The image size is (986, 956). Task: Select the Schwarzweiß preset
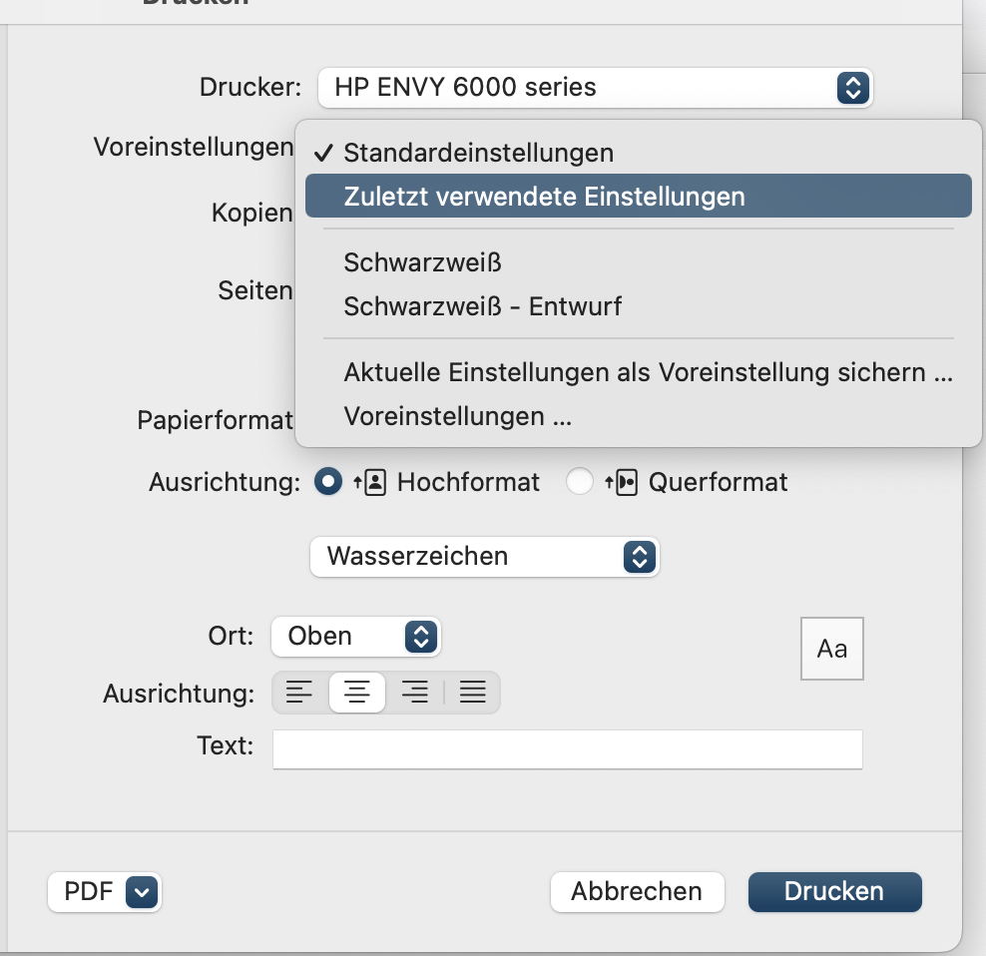[422, 262]
